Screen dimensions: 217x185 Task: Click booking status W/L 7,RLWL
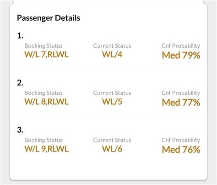coord(46,55)
